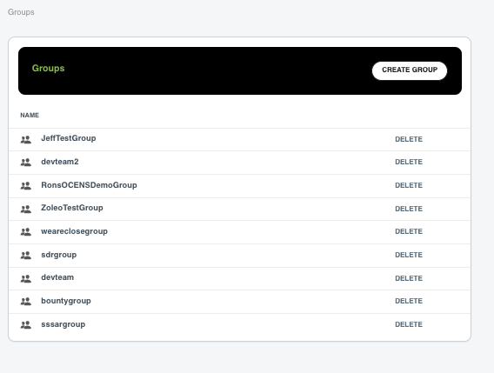Click the Create Group button
Image resolution: width=494 pixels, height=373 pixels.
pyautogui.click(x=410, y=70)
